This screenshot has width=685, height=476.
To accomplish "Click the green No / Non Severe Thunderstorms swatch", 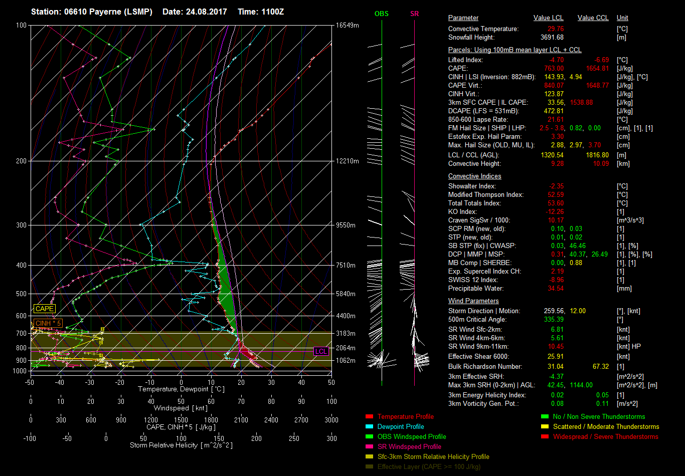I will [x=545, y=417].
